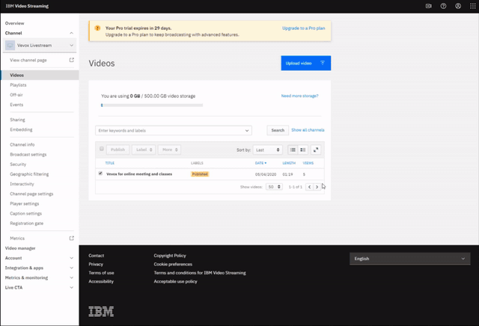Select Videos in the sidebar
This screenshot has width=479, height=326.
pos(40,75)
